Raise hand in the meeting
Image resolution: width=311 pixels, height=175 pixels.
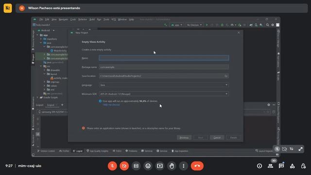[172, 166]
